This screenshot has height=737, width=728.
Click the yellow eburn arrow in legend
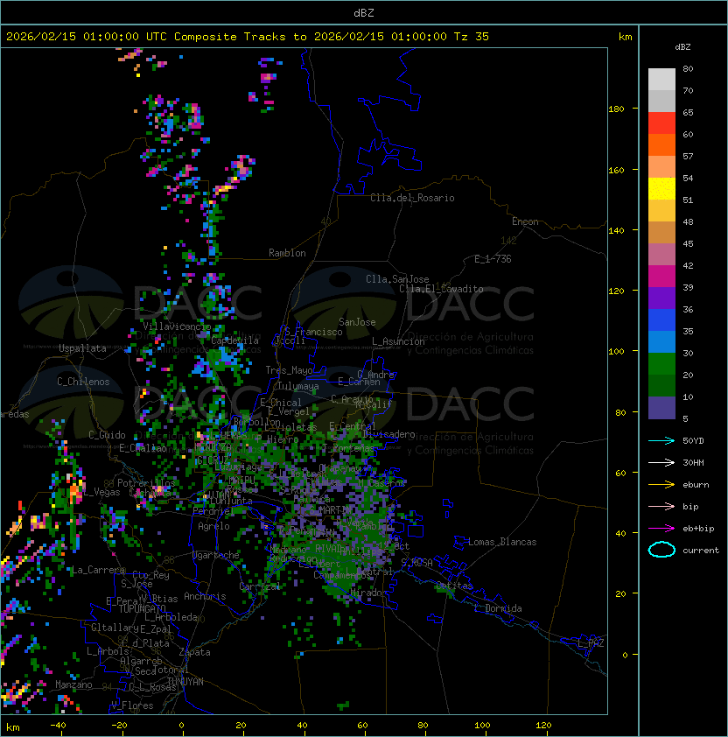[661, 485]
